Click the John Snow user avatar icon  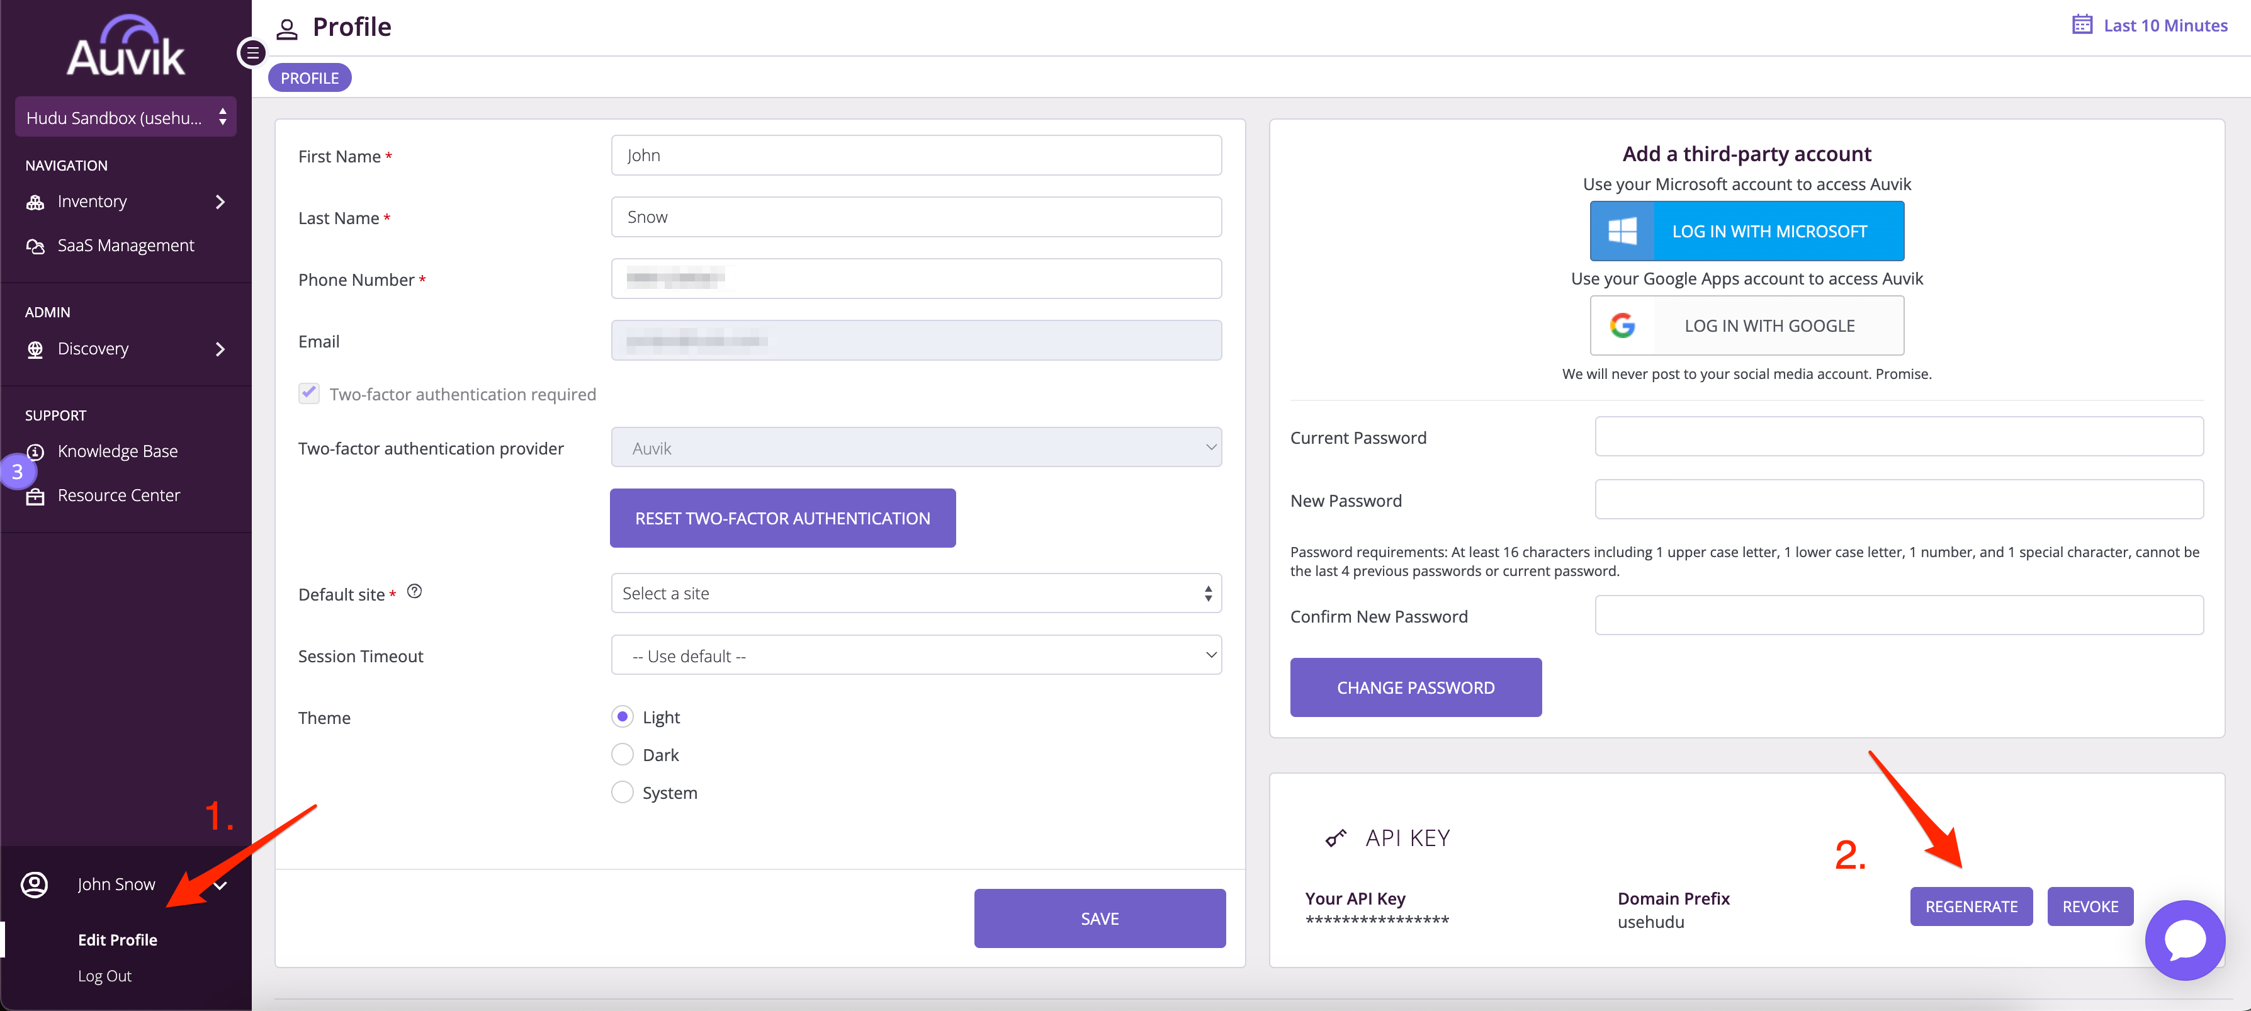(34, 884)
